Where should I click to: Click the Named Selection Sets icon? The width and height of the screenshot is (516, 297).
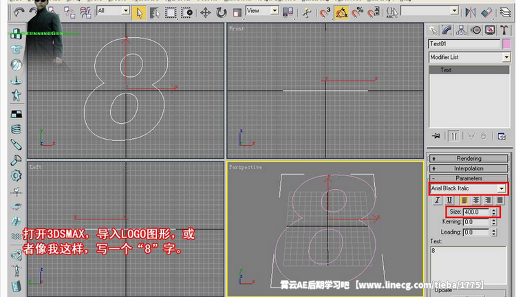click(391, 13)
